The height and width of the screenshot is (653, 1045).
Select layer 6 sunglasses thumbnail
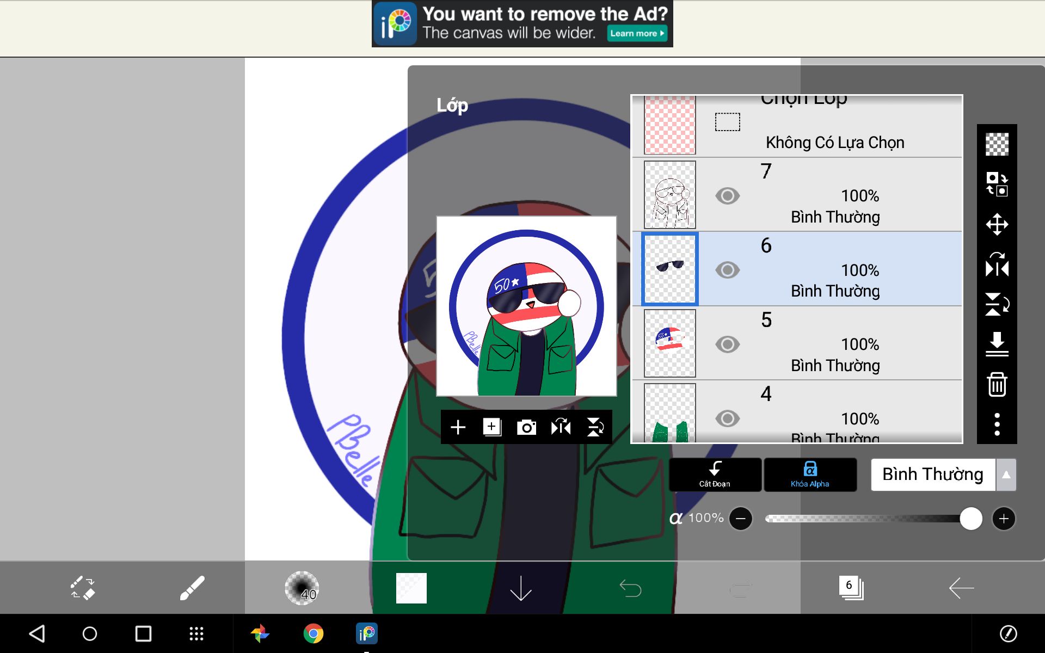coord(670,269)
